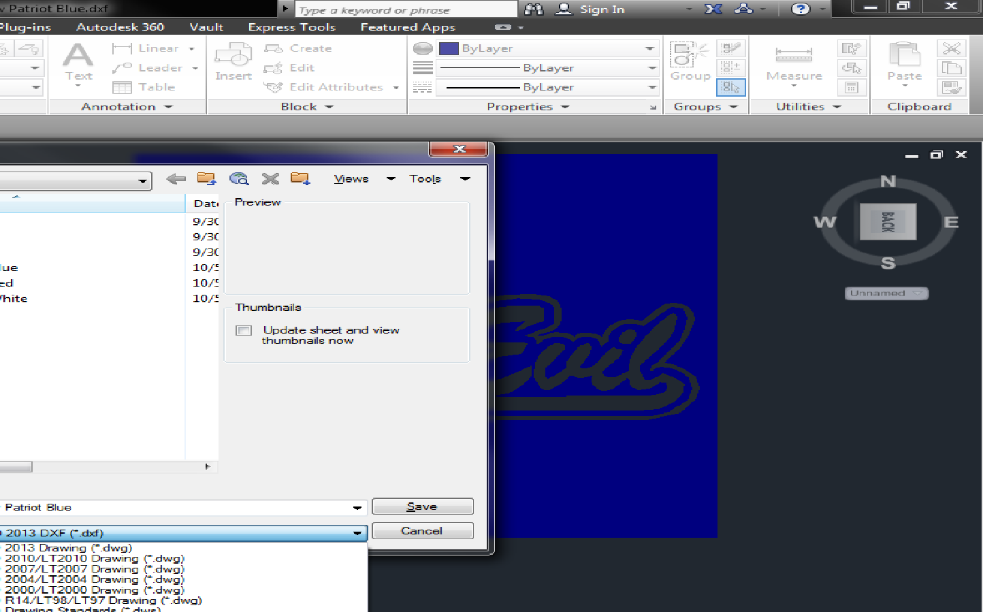
Task: Open Quick Calculator icon in Utilities
Action: pyautogui.click(x=851, y=87)
